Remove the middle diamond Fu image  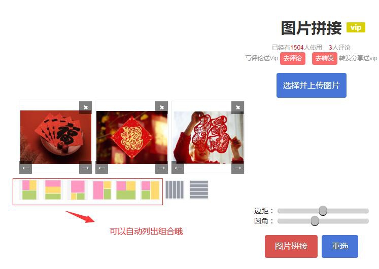pyautogui.click(x=161, y=107)
